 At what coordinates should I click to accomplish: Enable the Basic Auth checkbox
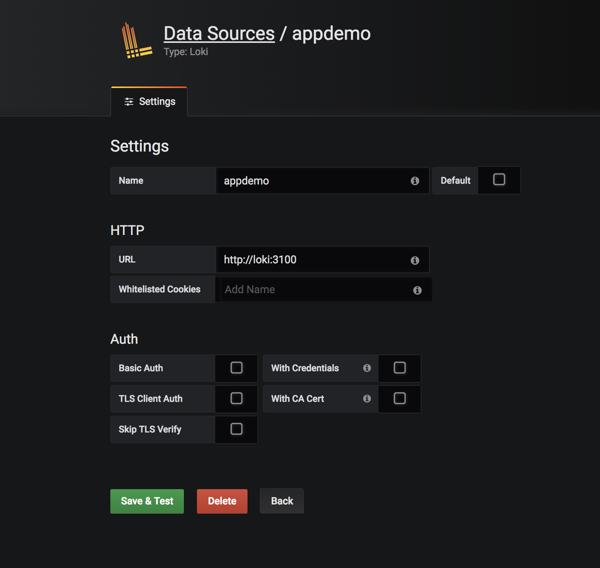[236, 368]
